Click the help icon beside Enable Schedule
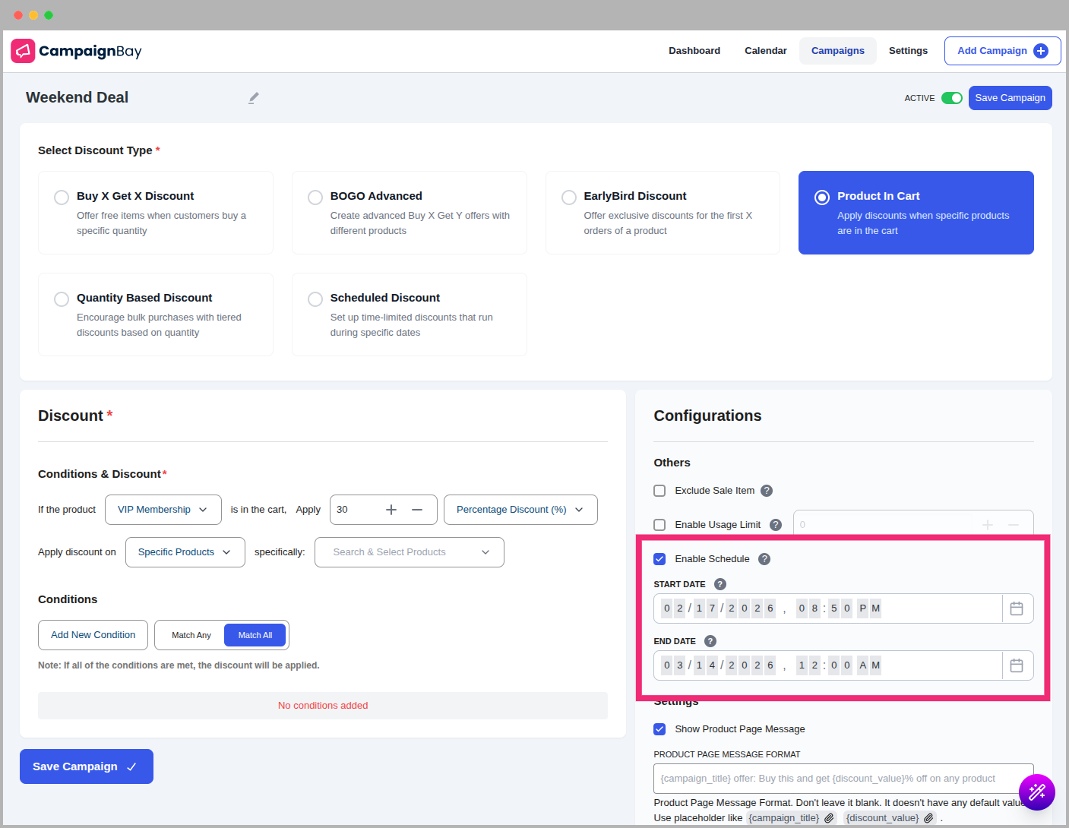1069x828 pixels. point(764,558)
